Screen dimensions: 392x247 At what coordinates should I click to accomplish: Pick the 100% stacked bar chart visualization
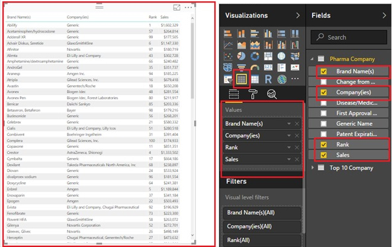click(282, 33)
